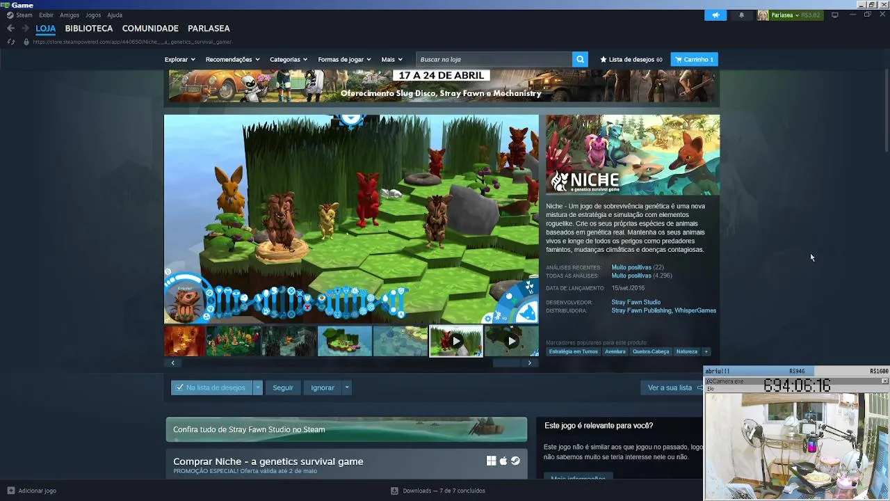The image size is (890, 501).
Task: Open the PARLASEA tab
Action: 209,29
